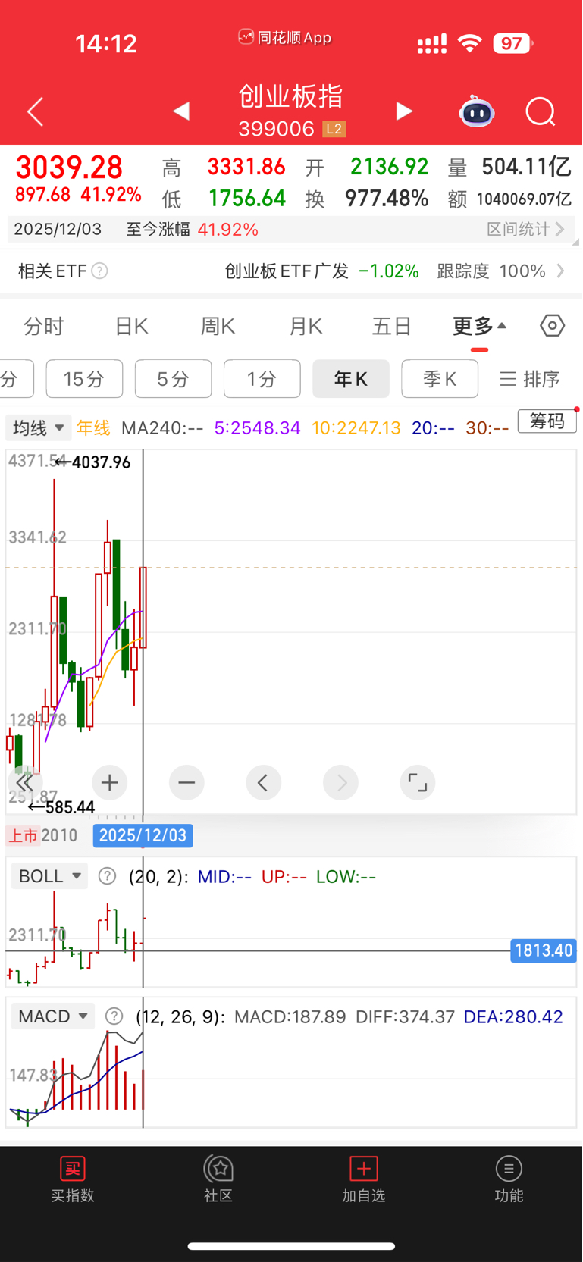Image resolution: width=583 pixels, height=1262 pixels.
Task: Collapse the 更多 period dropdown
Action: tap(479, 327)
